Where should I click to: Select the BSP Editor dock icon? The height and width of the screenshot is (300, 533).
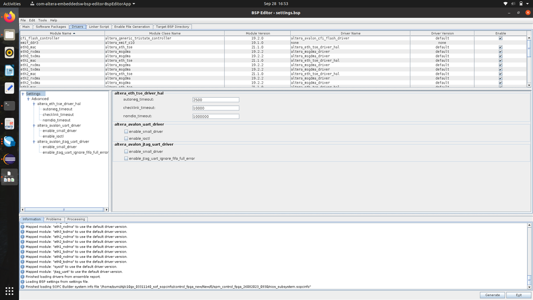pyautogui.click(x=9, y=177)
